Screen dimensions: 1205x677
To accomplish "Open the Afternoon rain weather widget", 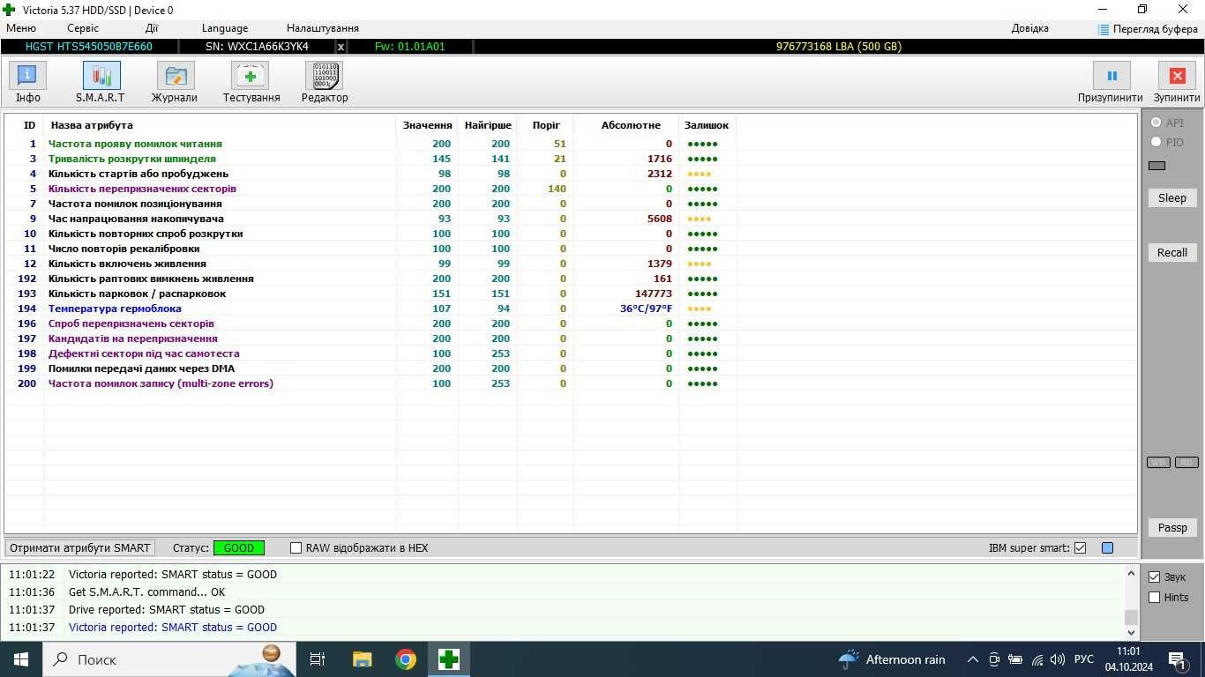I will pyautogui.click(x=892, y=659).
